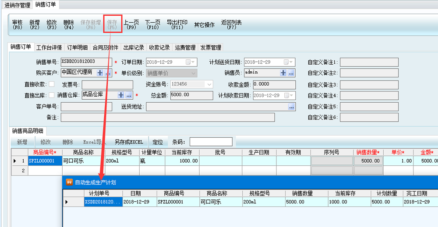Open the 出库记录 tab

(134, 47)
